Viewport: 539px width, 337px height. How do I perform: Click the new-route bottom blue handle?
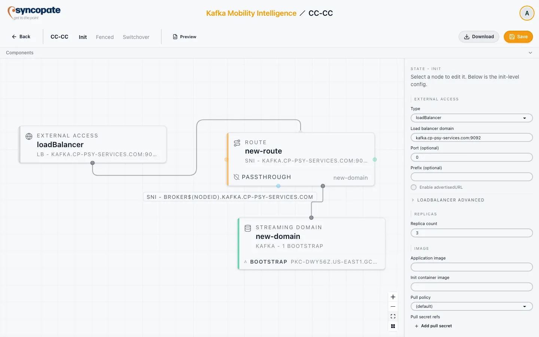point(278,186)
